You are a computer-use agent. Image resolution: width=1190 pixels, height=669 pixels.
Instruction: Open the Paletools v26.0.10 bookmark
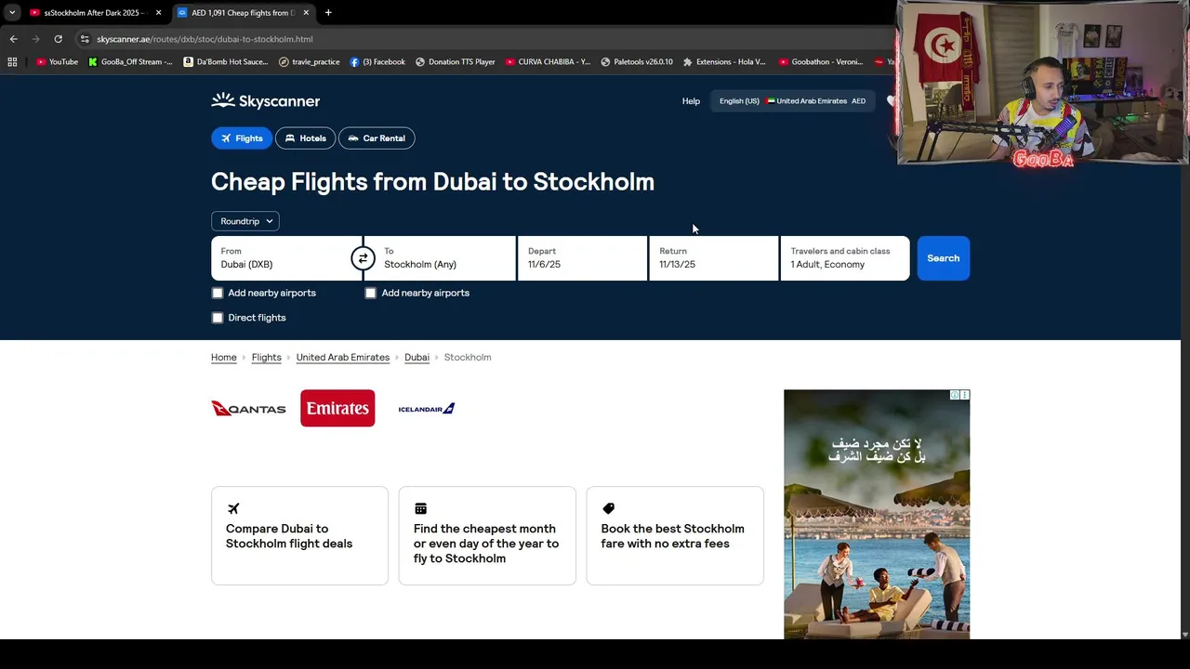637,62
